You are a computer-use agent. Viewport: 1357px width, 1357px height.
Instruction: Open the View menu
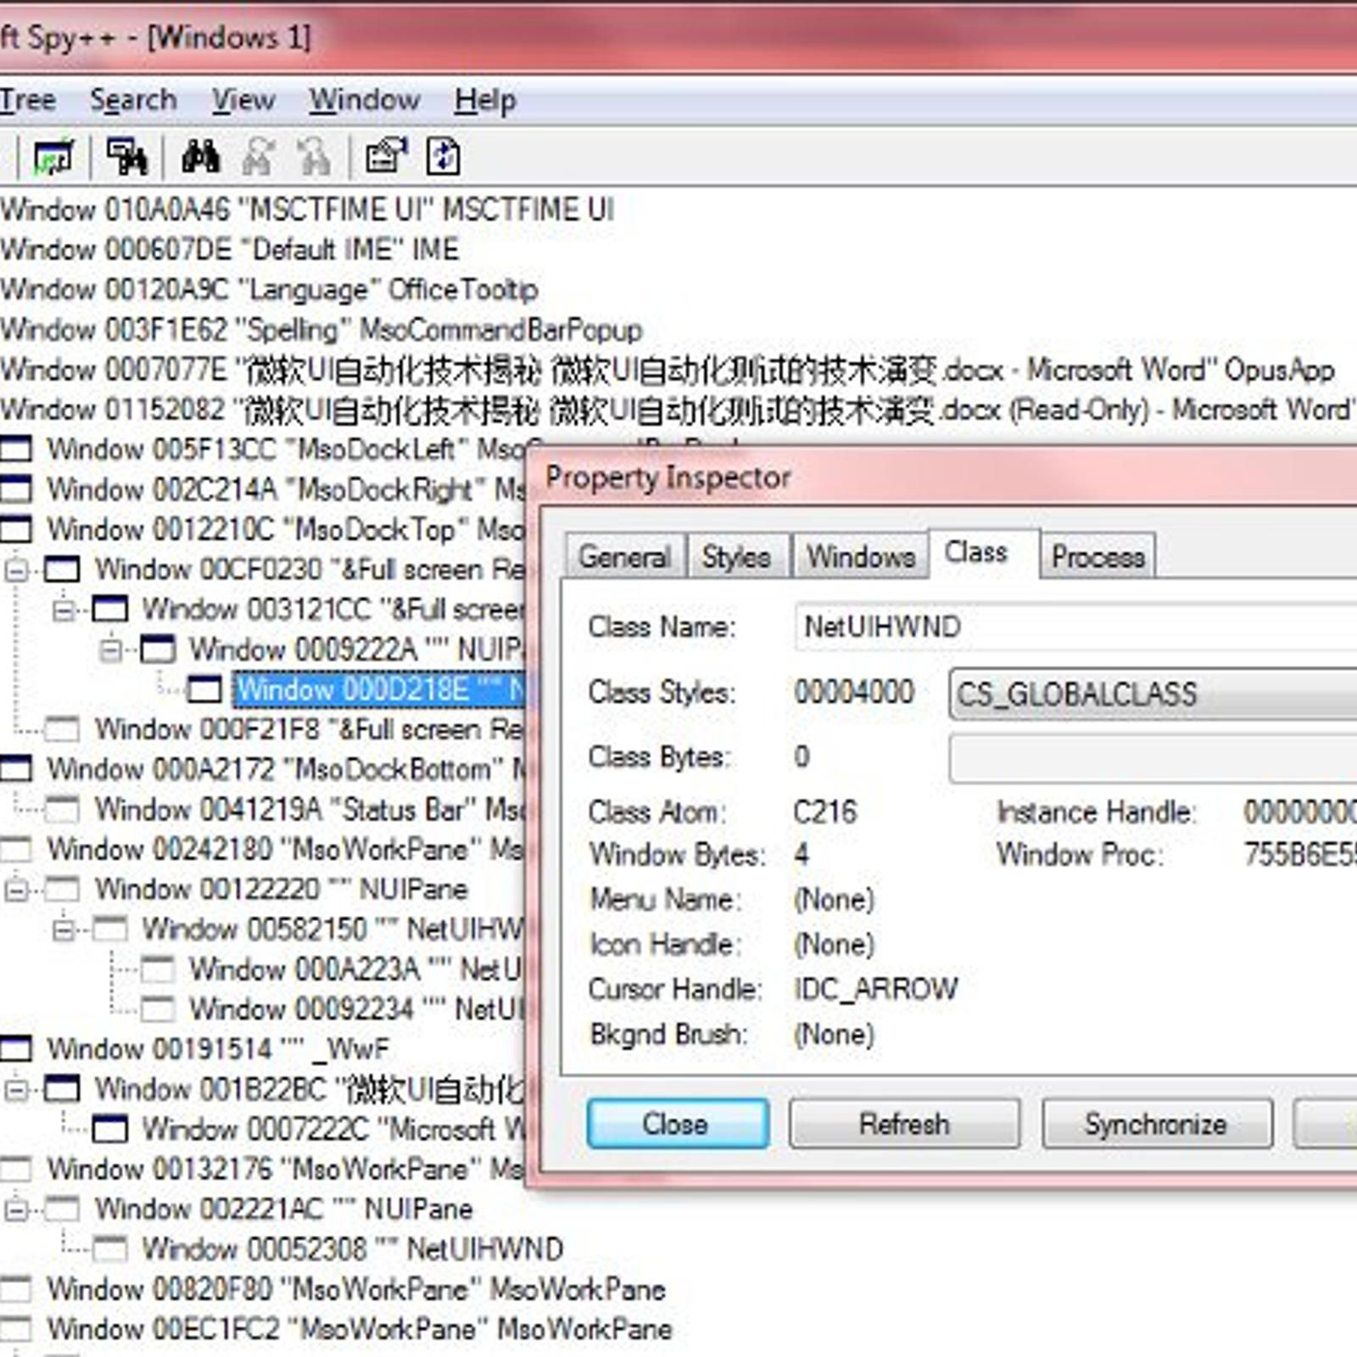243,100
